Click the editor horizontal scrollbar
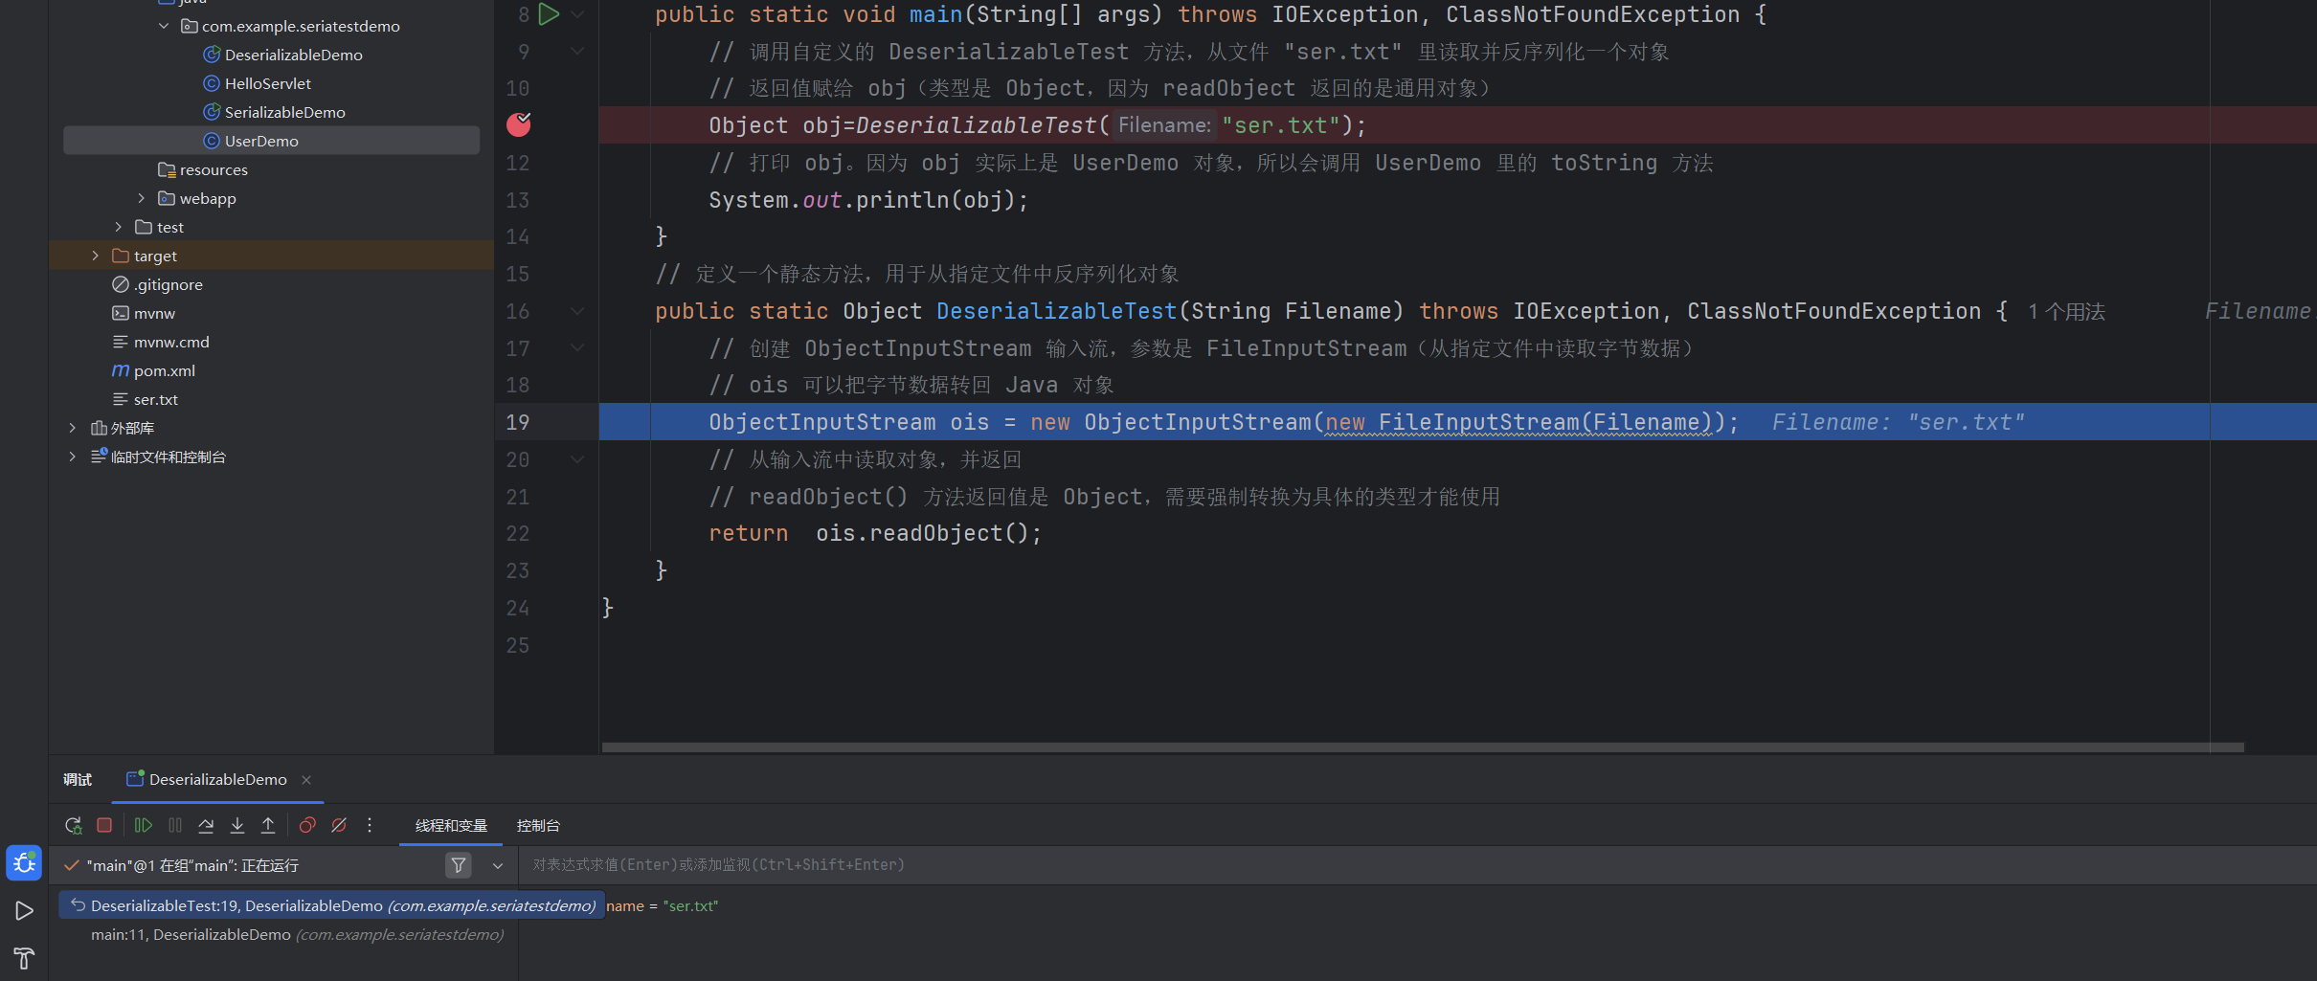Screen dimensions: 2317x981 click(1423, 747)
